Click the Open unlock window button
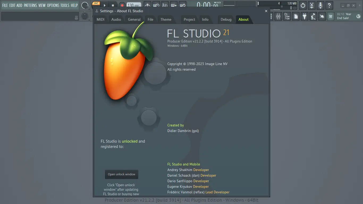This screenshot has width=363, height=204. pos(122,174)
